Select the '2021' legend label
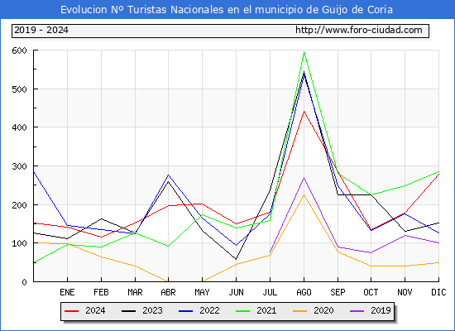The height and width of the screenshot is (331, 455). pos(266,310)
